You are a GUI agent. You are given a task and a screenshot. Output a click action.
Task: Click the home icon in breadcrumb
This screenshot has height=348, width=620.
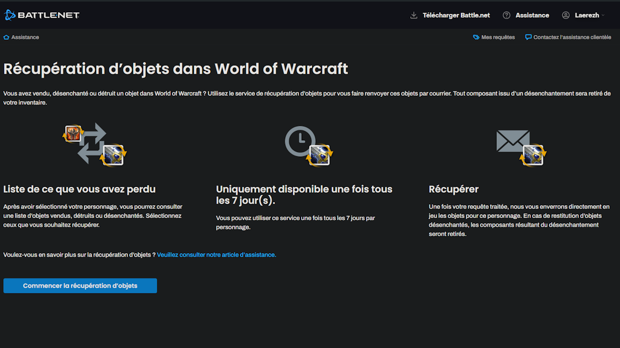pyautogui.click(x=6, y=38)
